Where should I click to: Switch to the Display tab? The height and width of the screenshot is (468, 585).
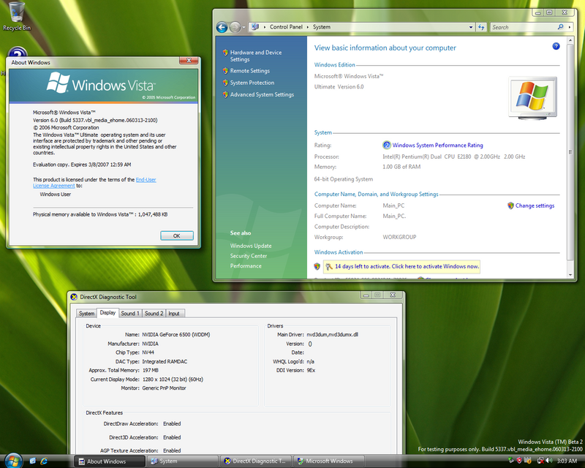tap(107, 312)
